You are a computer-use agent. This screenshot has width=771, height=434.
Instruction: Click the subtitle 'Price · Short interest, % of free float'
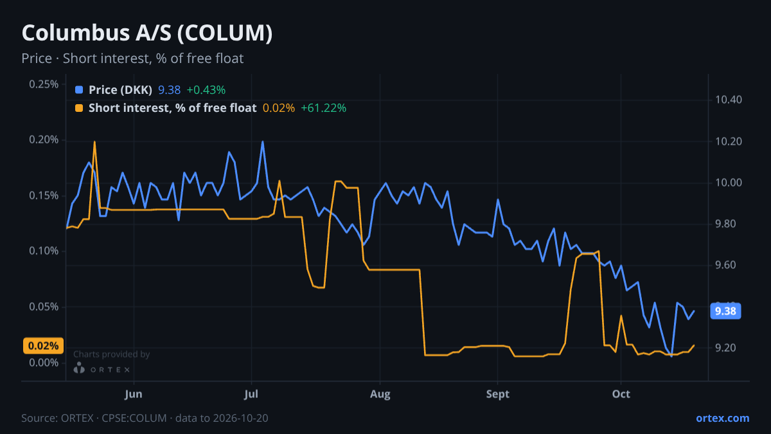pos(132,59)
